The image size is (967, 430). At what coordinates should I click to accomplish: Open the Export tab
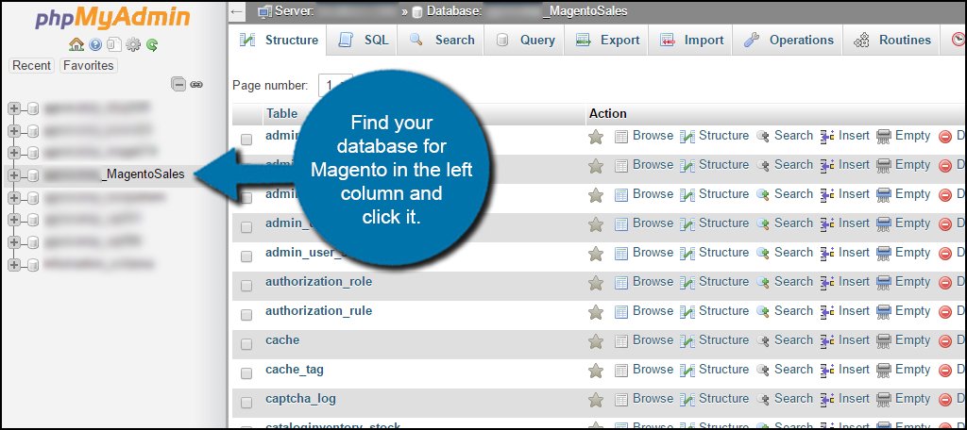click(x=607, y=40)
